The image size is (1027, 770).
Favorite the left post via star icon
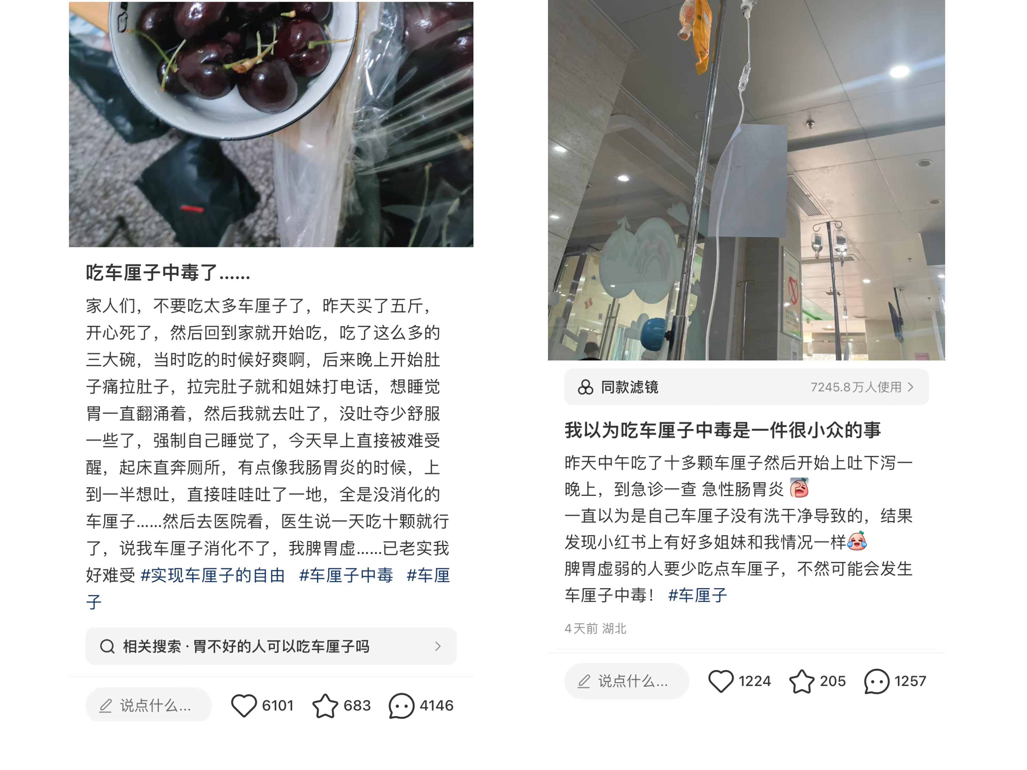click(x=325, y=706)
